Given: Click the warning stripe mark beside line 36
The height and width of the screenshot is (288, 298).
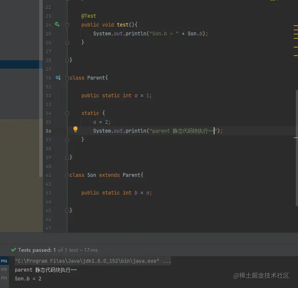Looking at the screenshot, I should (296, 138).
